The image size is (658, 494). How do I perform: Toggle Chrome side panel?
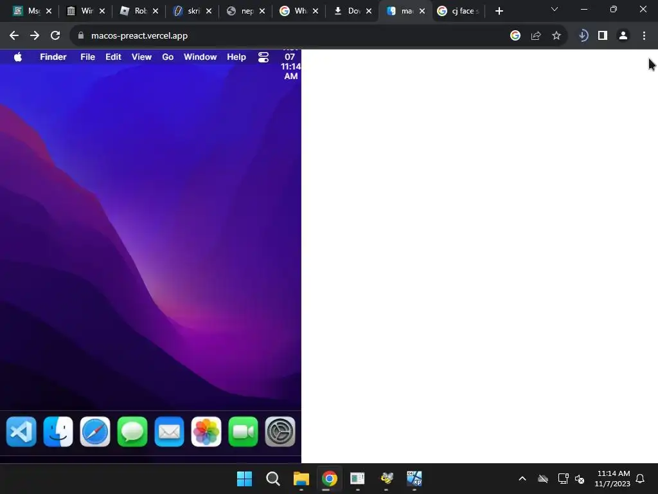click(603, 36)
